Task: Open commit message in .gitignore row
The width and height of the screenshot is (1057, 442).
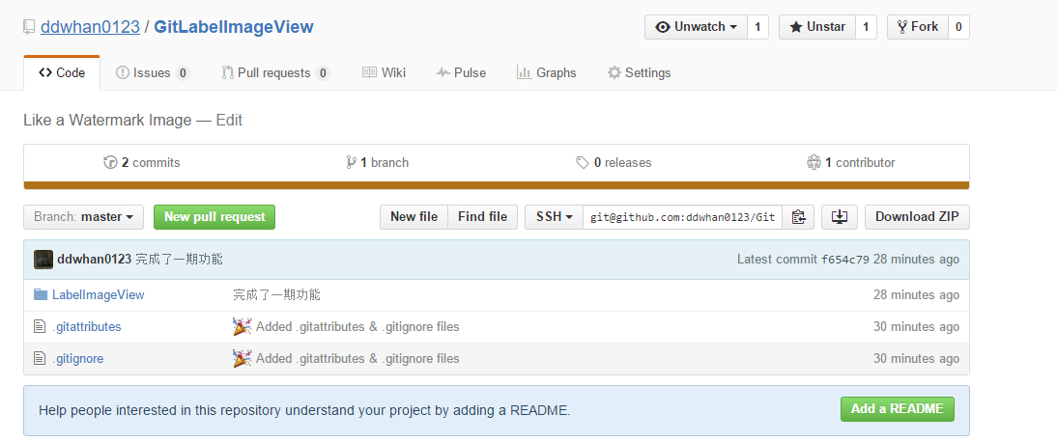Action: pyautogui.click(x=357, y=358)
